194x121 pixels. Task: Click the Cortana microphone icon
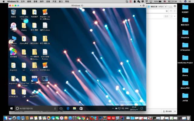tap(55, 108)
